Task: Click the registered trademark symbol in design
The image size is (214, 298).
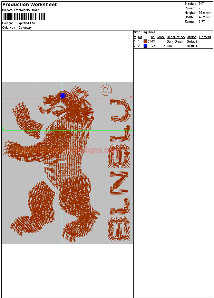Action: [106, 90]
